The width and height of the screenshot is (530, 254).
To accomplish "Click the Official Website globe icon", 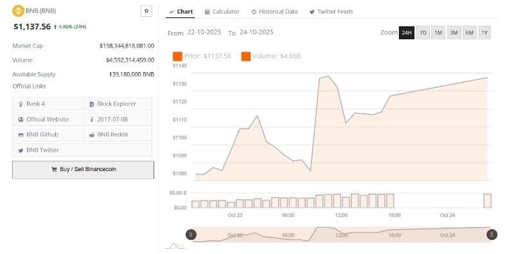I will coord(21,120).
